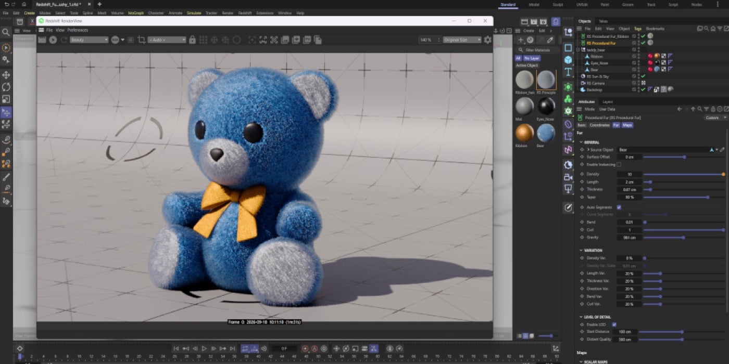Switch to the Takes tab

tap(603, 21)
